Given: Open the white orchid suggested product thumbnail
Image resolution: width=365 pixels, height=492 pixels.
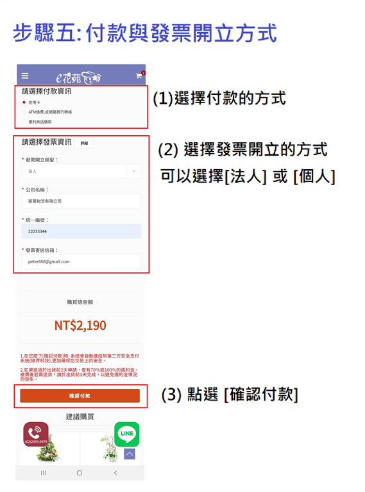Looking at the screenshot, I should [x=110, y=448].
